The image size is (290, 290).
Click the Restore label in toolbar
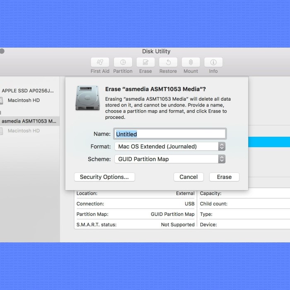click(x=168, y=71)
